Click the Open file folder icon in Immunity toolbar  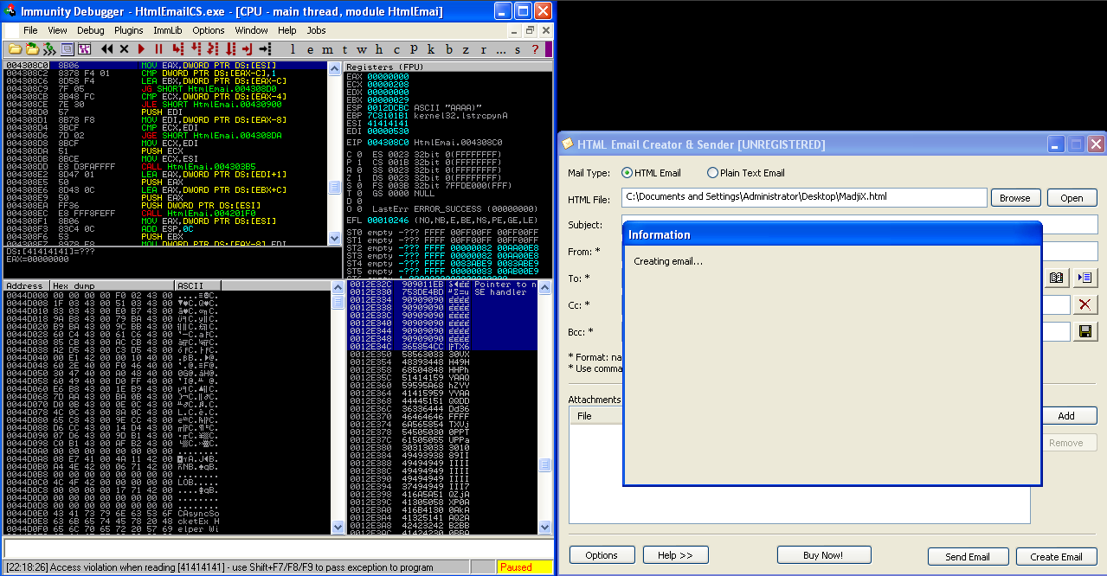click(x=16, y=49)
